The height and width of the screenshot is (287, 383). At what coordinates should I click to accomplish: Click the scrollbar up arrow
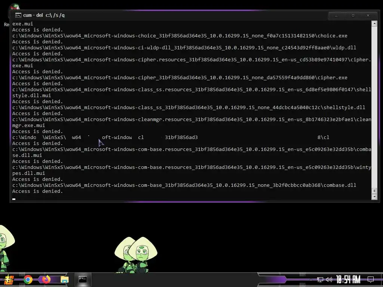click(x=374, y=24)
